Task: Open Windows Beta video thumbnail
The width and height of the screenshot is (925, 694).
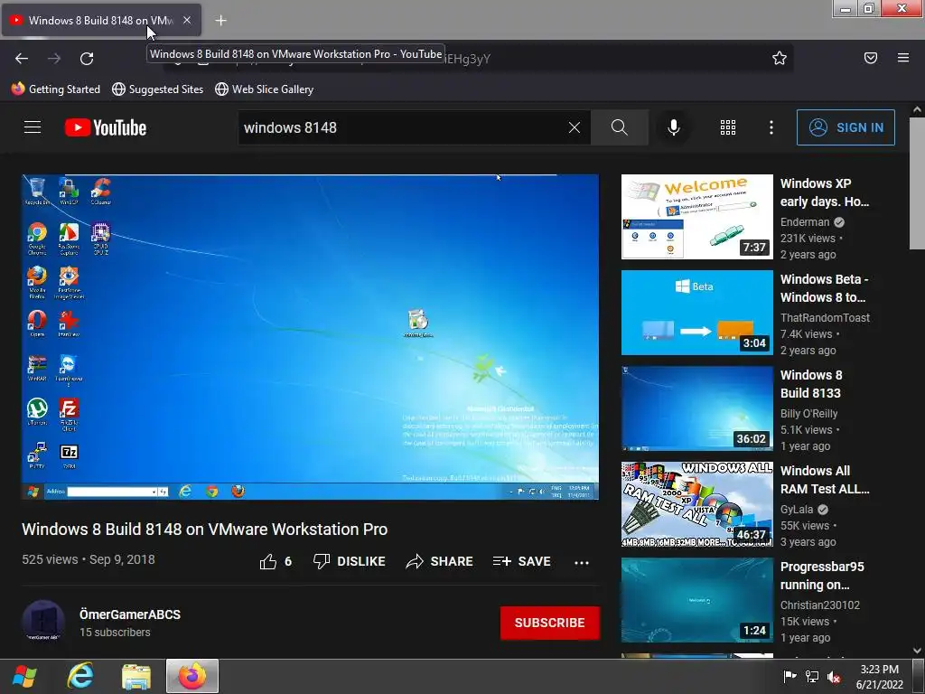Action: [x=696, y=313]
